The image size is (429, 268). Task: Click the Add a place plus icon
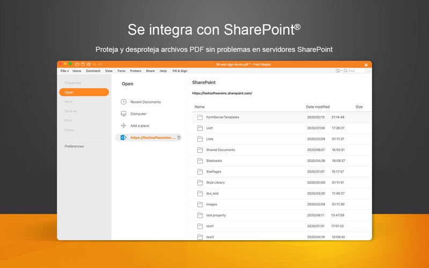click(124, 125)
